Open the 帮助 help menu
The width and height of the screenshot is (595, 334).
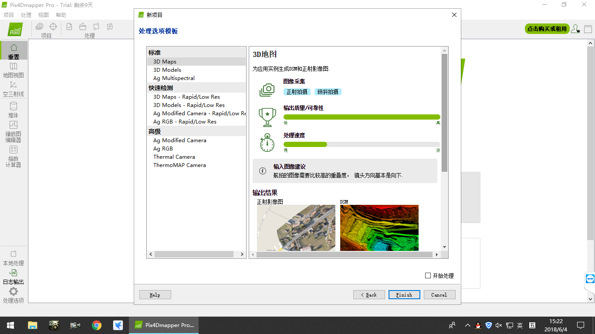coord(61,15)
